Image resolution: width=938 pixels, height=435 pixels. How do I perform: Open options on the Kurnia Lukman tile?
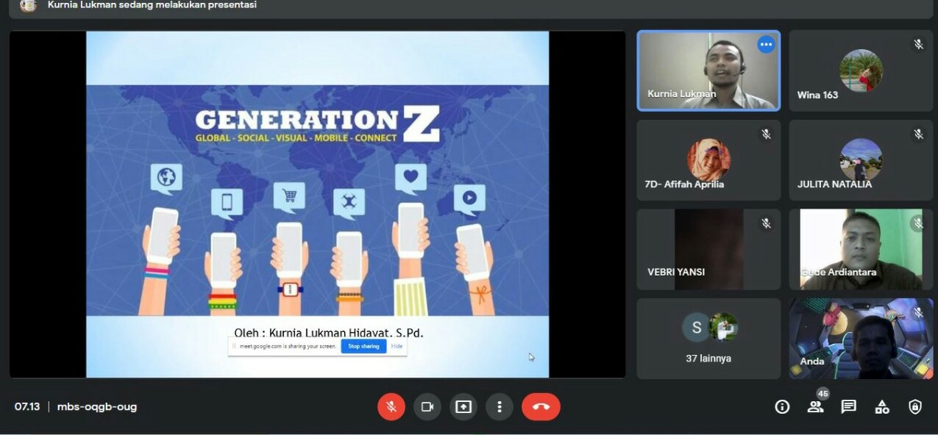(x=766, y=45)
